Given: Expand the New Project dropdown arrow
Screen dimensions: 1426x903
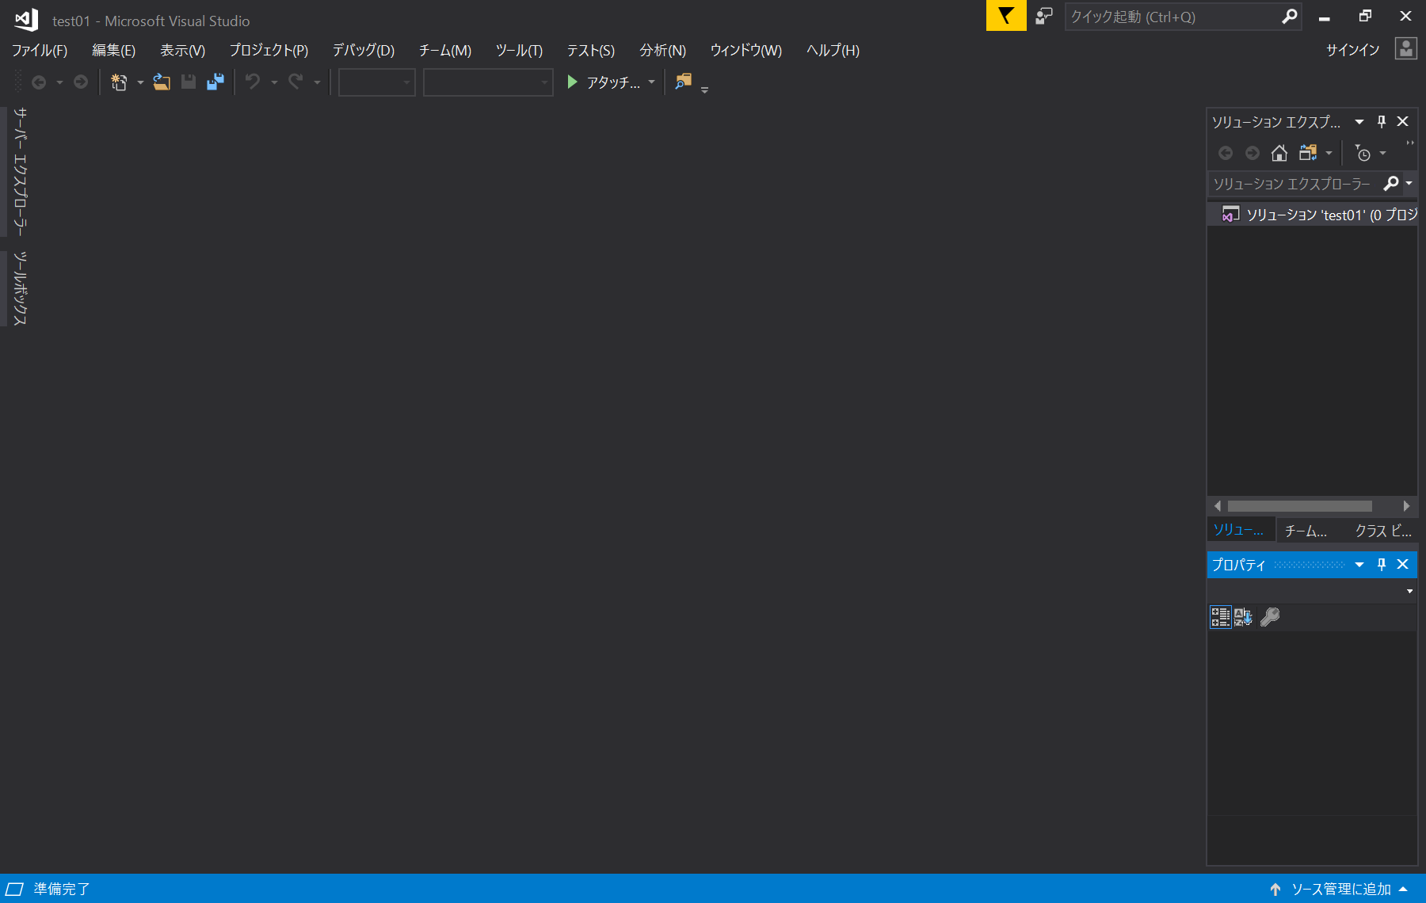Looking at the screenshot, I should [140, 82].
